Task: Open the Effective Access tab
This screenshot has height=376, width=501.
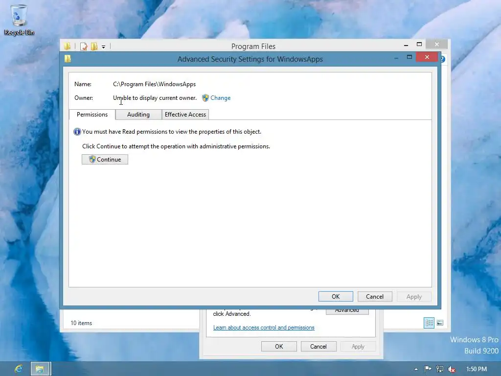Action: pos(185,115)
